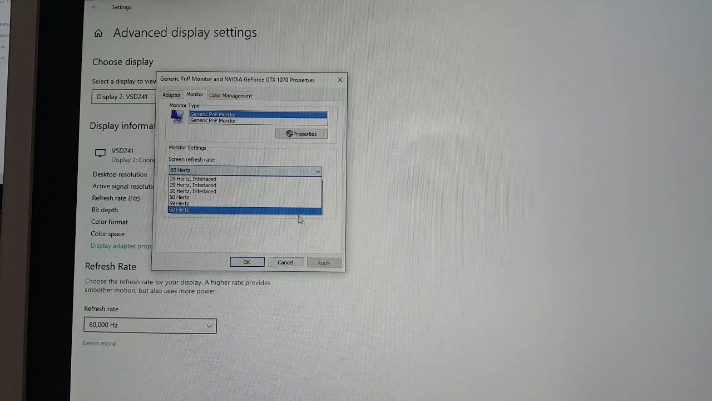Click the monitor type computer icon
712x401 pixels.
(x=177, y=116)
